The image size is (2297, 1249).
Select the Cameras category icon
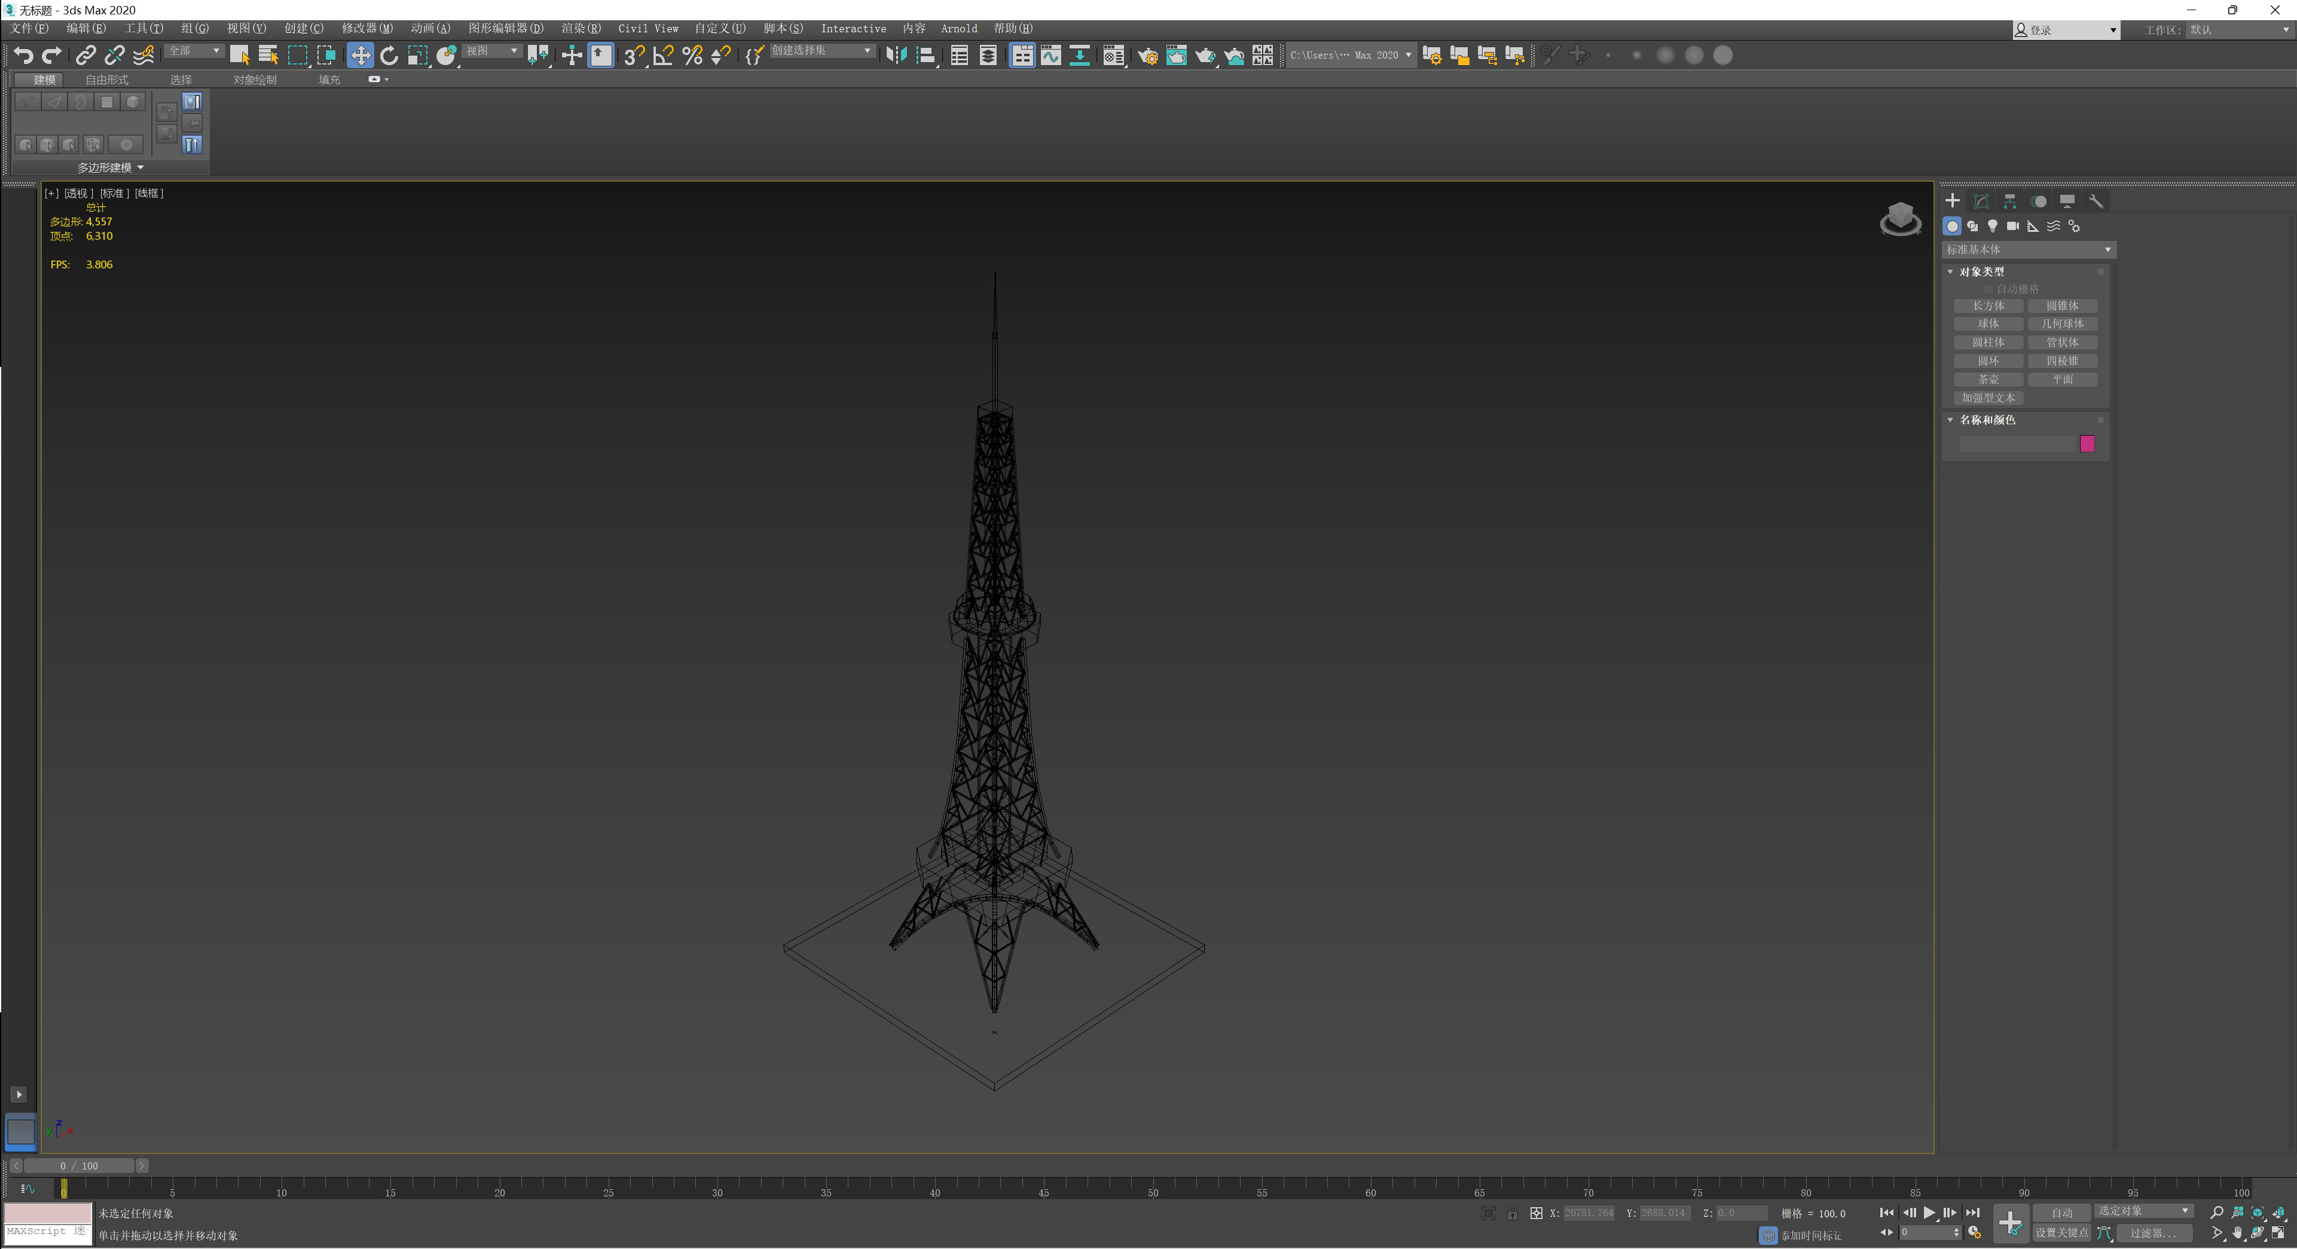(x=2012, y=226)
